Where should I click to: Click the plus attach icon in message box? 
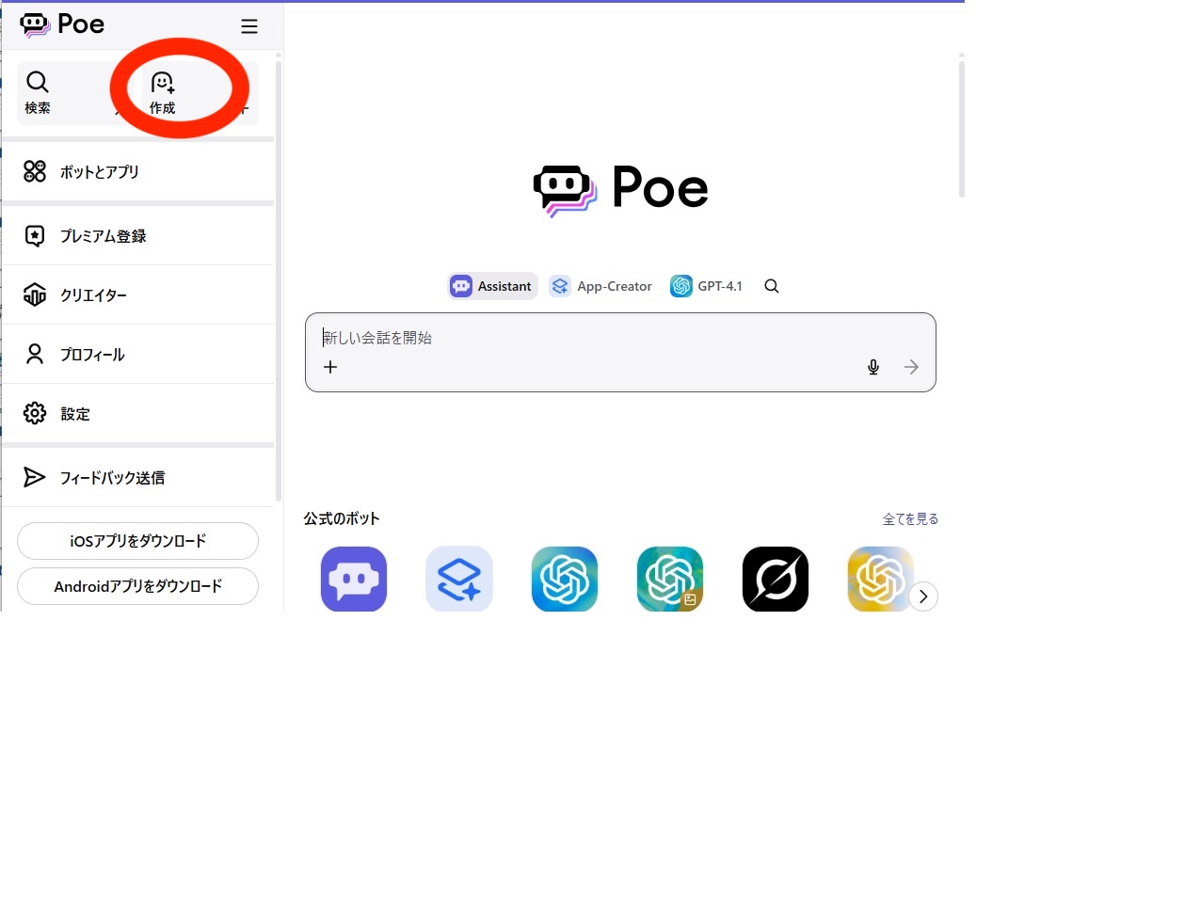click(330, 367)
